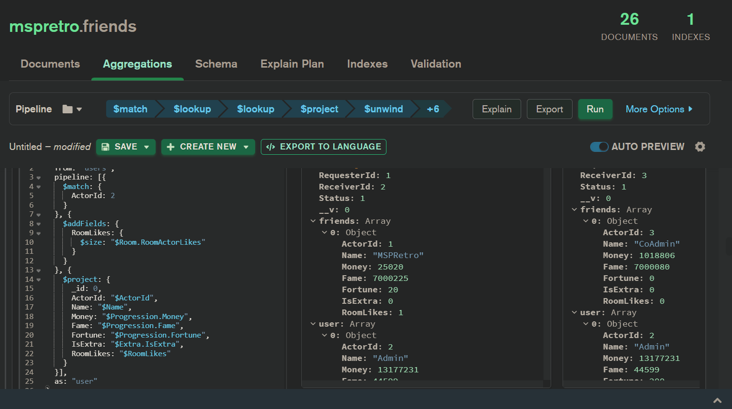Screen dimensions: 732x409
Task: Fold the code block at line 13
Action: pos(39,270)
